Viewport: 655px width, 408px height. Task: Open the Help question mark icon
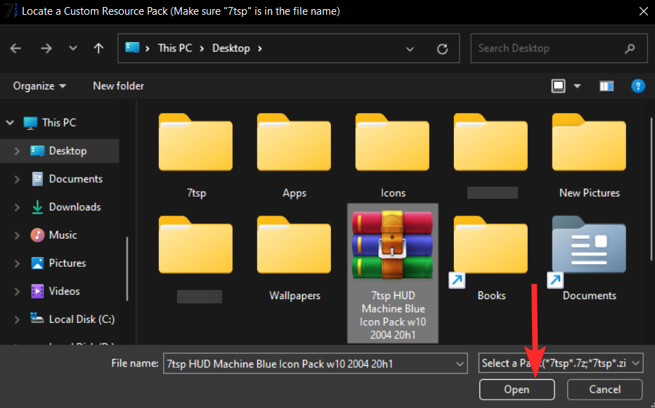pos(637,86)
